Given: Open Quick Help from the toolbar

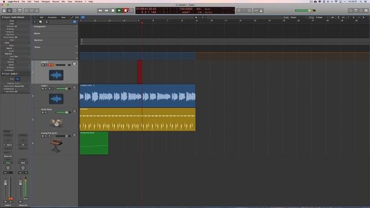Looking at the screenshot, I should 14,10.
